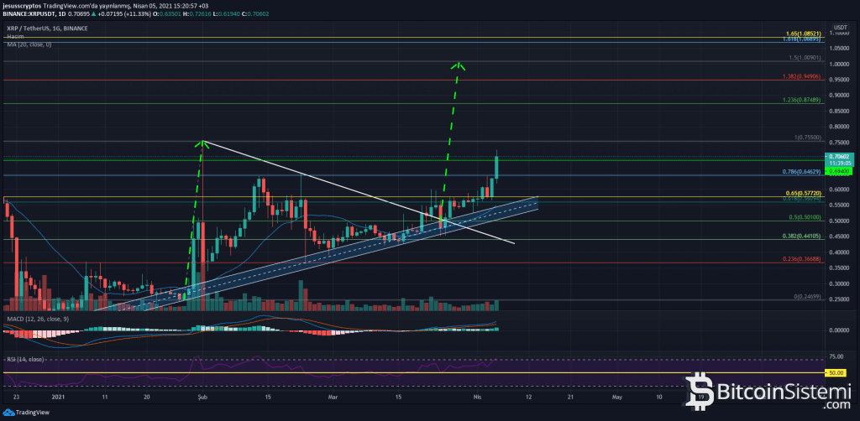Click the MA (20, close, 0) indicator legend
860x421 pixels.
29,44
